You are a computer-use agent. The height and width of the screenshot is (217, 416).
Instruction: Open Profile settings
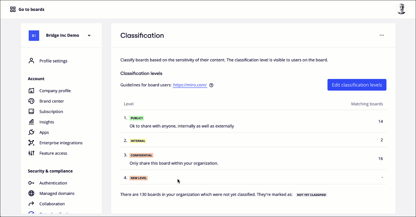pyautogui.click(x=53, y=61)
